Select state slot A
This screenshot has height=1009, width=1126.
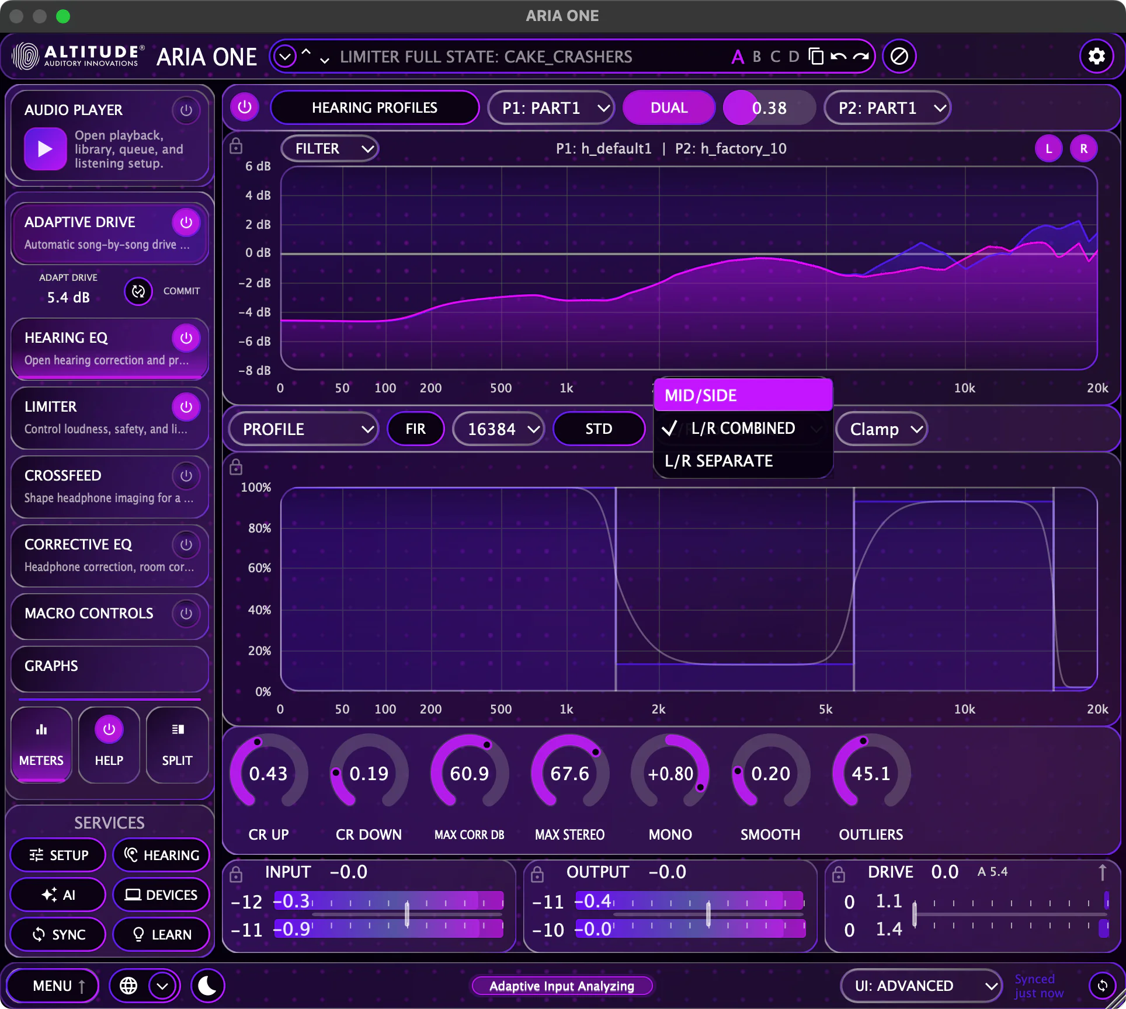click(738, 57)
